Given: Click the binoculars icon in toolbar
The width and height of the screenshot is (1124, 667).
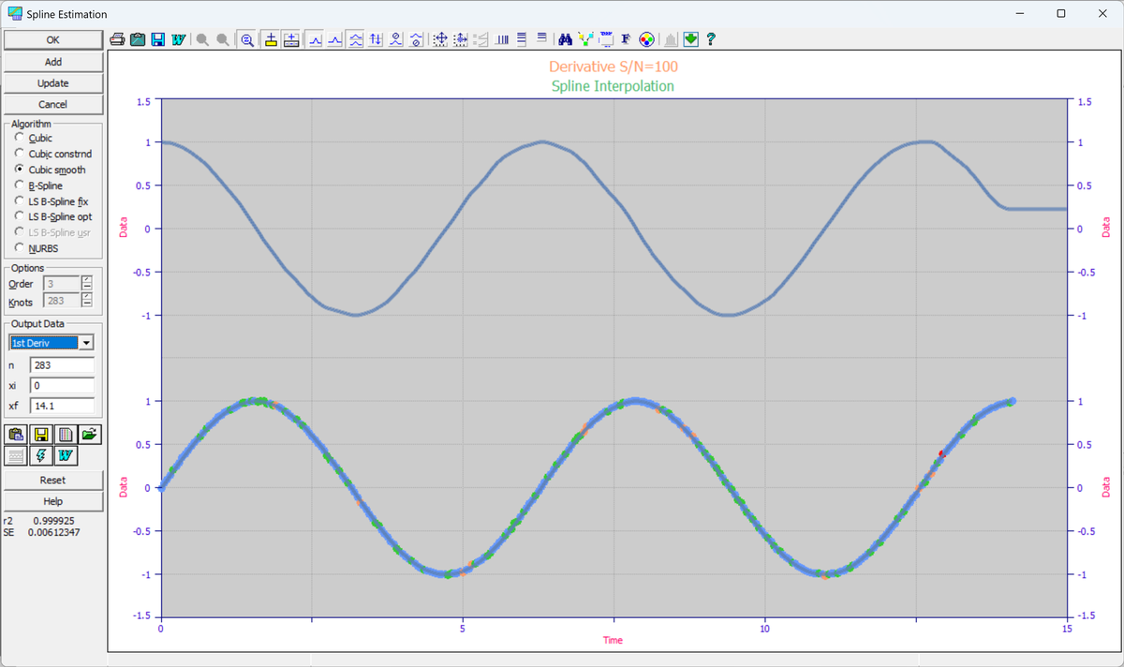Looking at the screenshot, I should [x=565, y=39].
